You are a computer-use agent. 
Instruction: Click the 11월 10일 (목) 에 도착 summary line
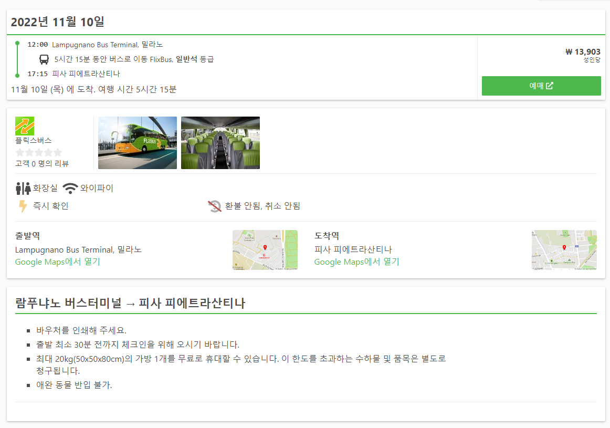pyautogui.click(x=94, y=89)
